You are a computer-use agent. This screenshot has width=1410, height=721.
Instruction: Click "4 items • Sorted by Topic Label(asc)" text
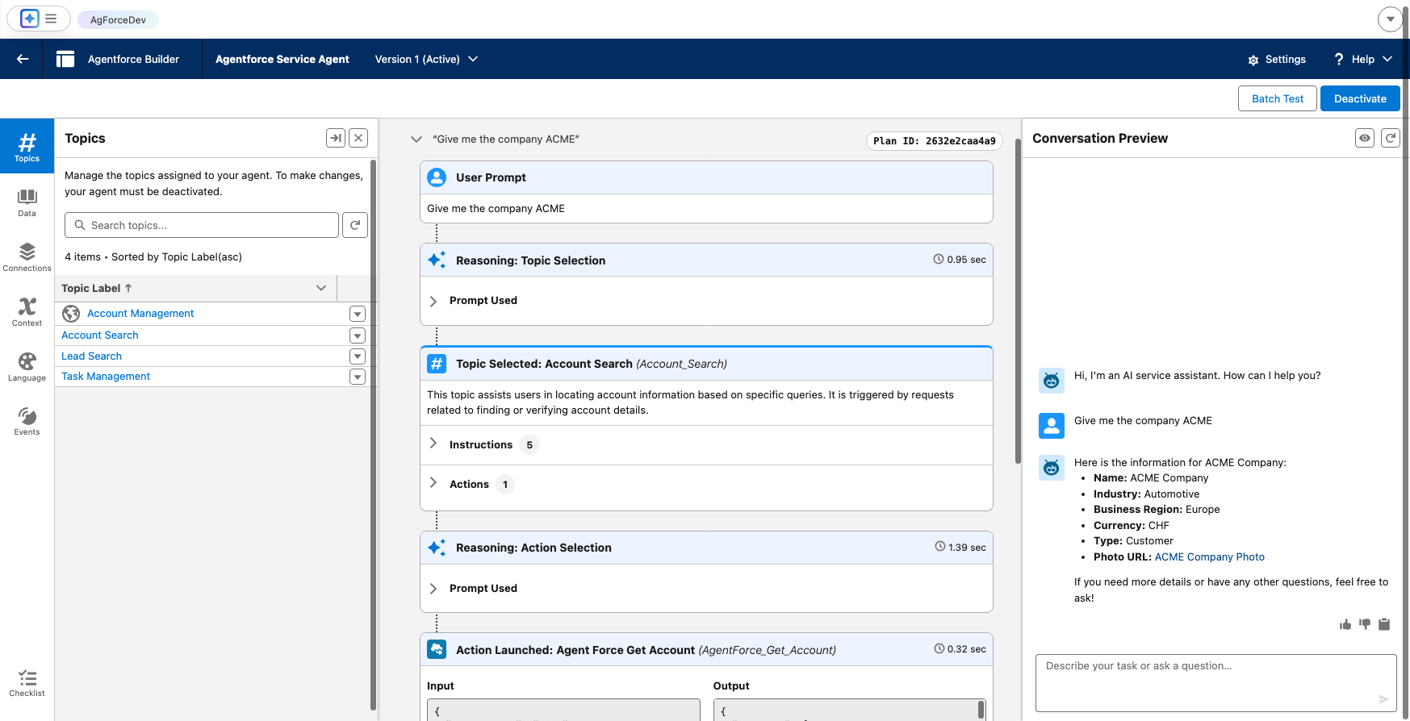click(x=153, y=257)
